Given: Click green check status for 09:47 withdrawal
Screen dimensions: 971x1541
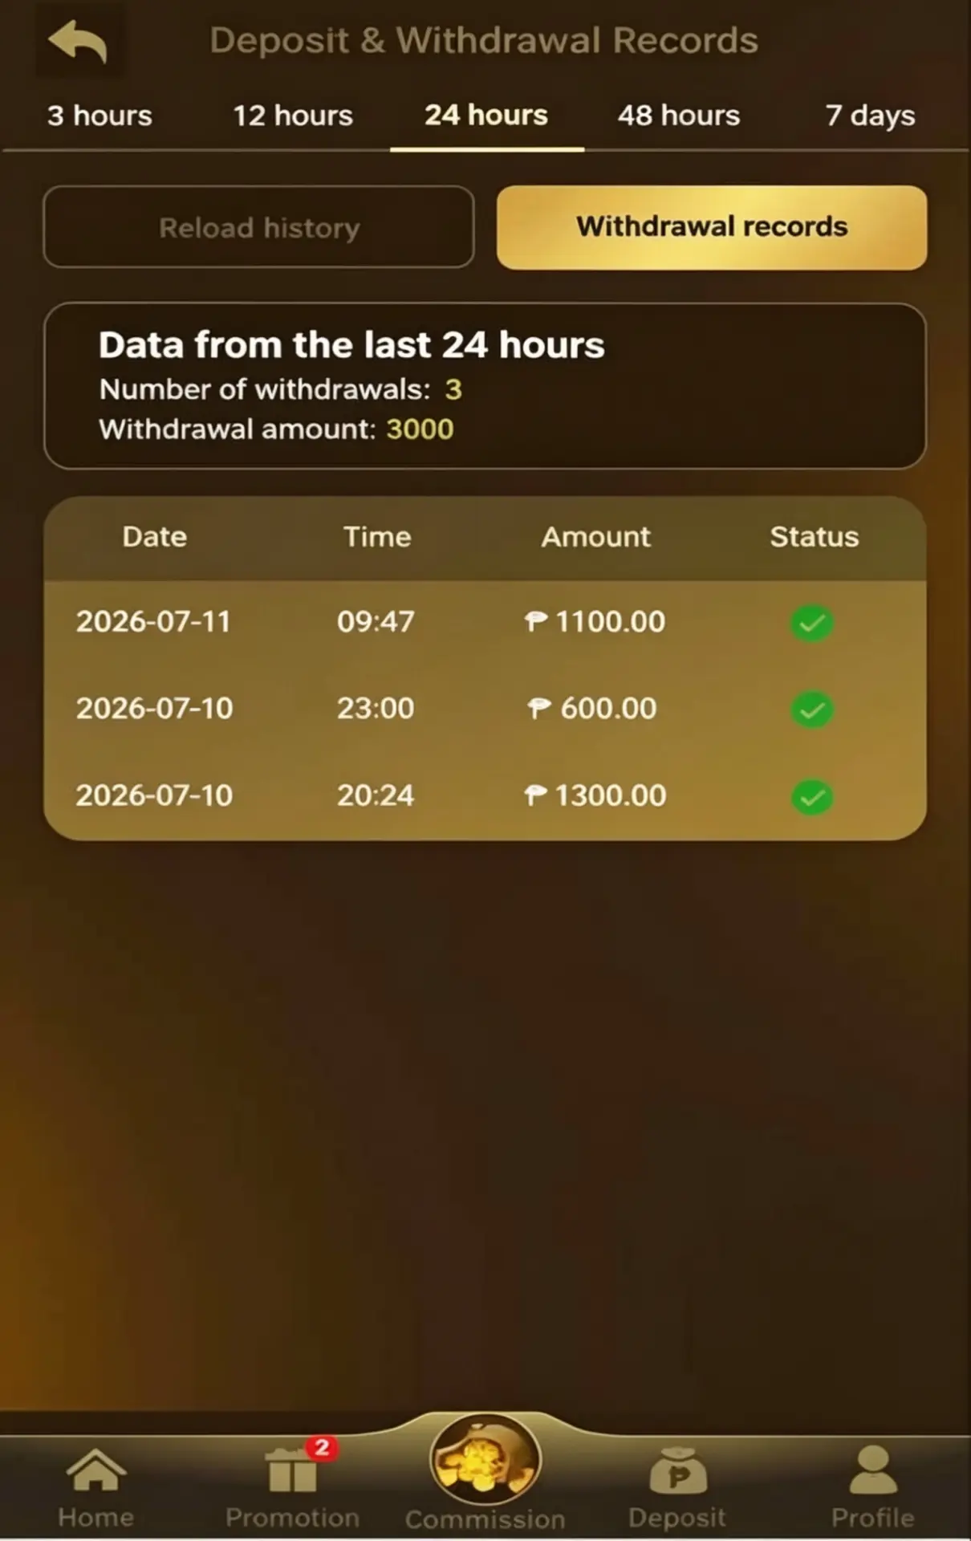Looking at the screenshot, I should coord(812,623).
